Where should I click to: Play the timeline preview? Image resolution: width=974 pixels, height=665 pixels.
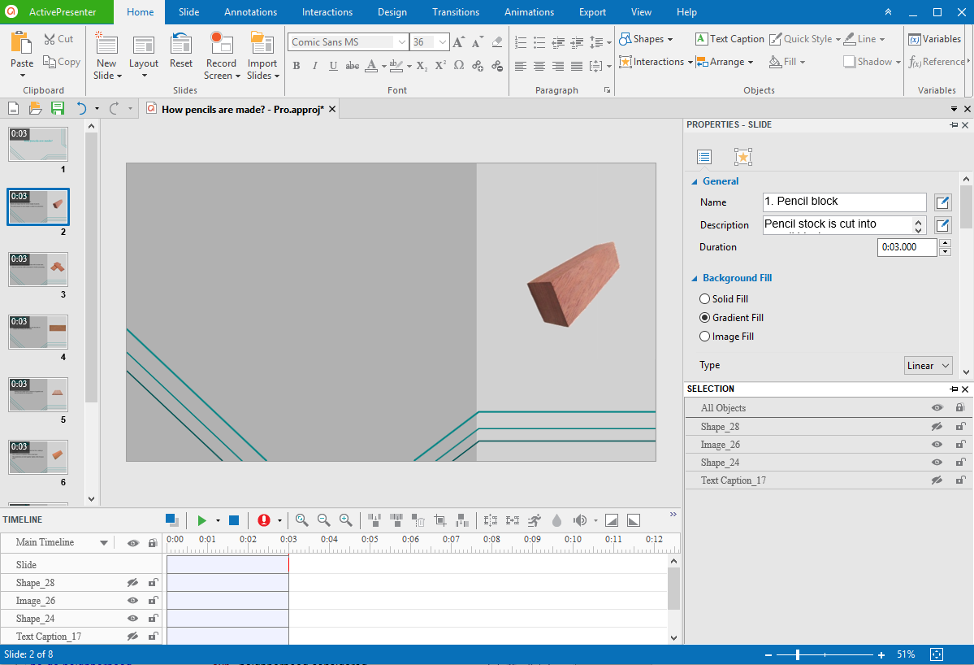pos(201,520)
